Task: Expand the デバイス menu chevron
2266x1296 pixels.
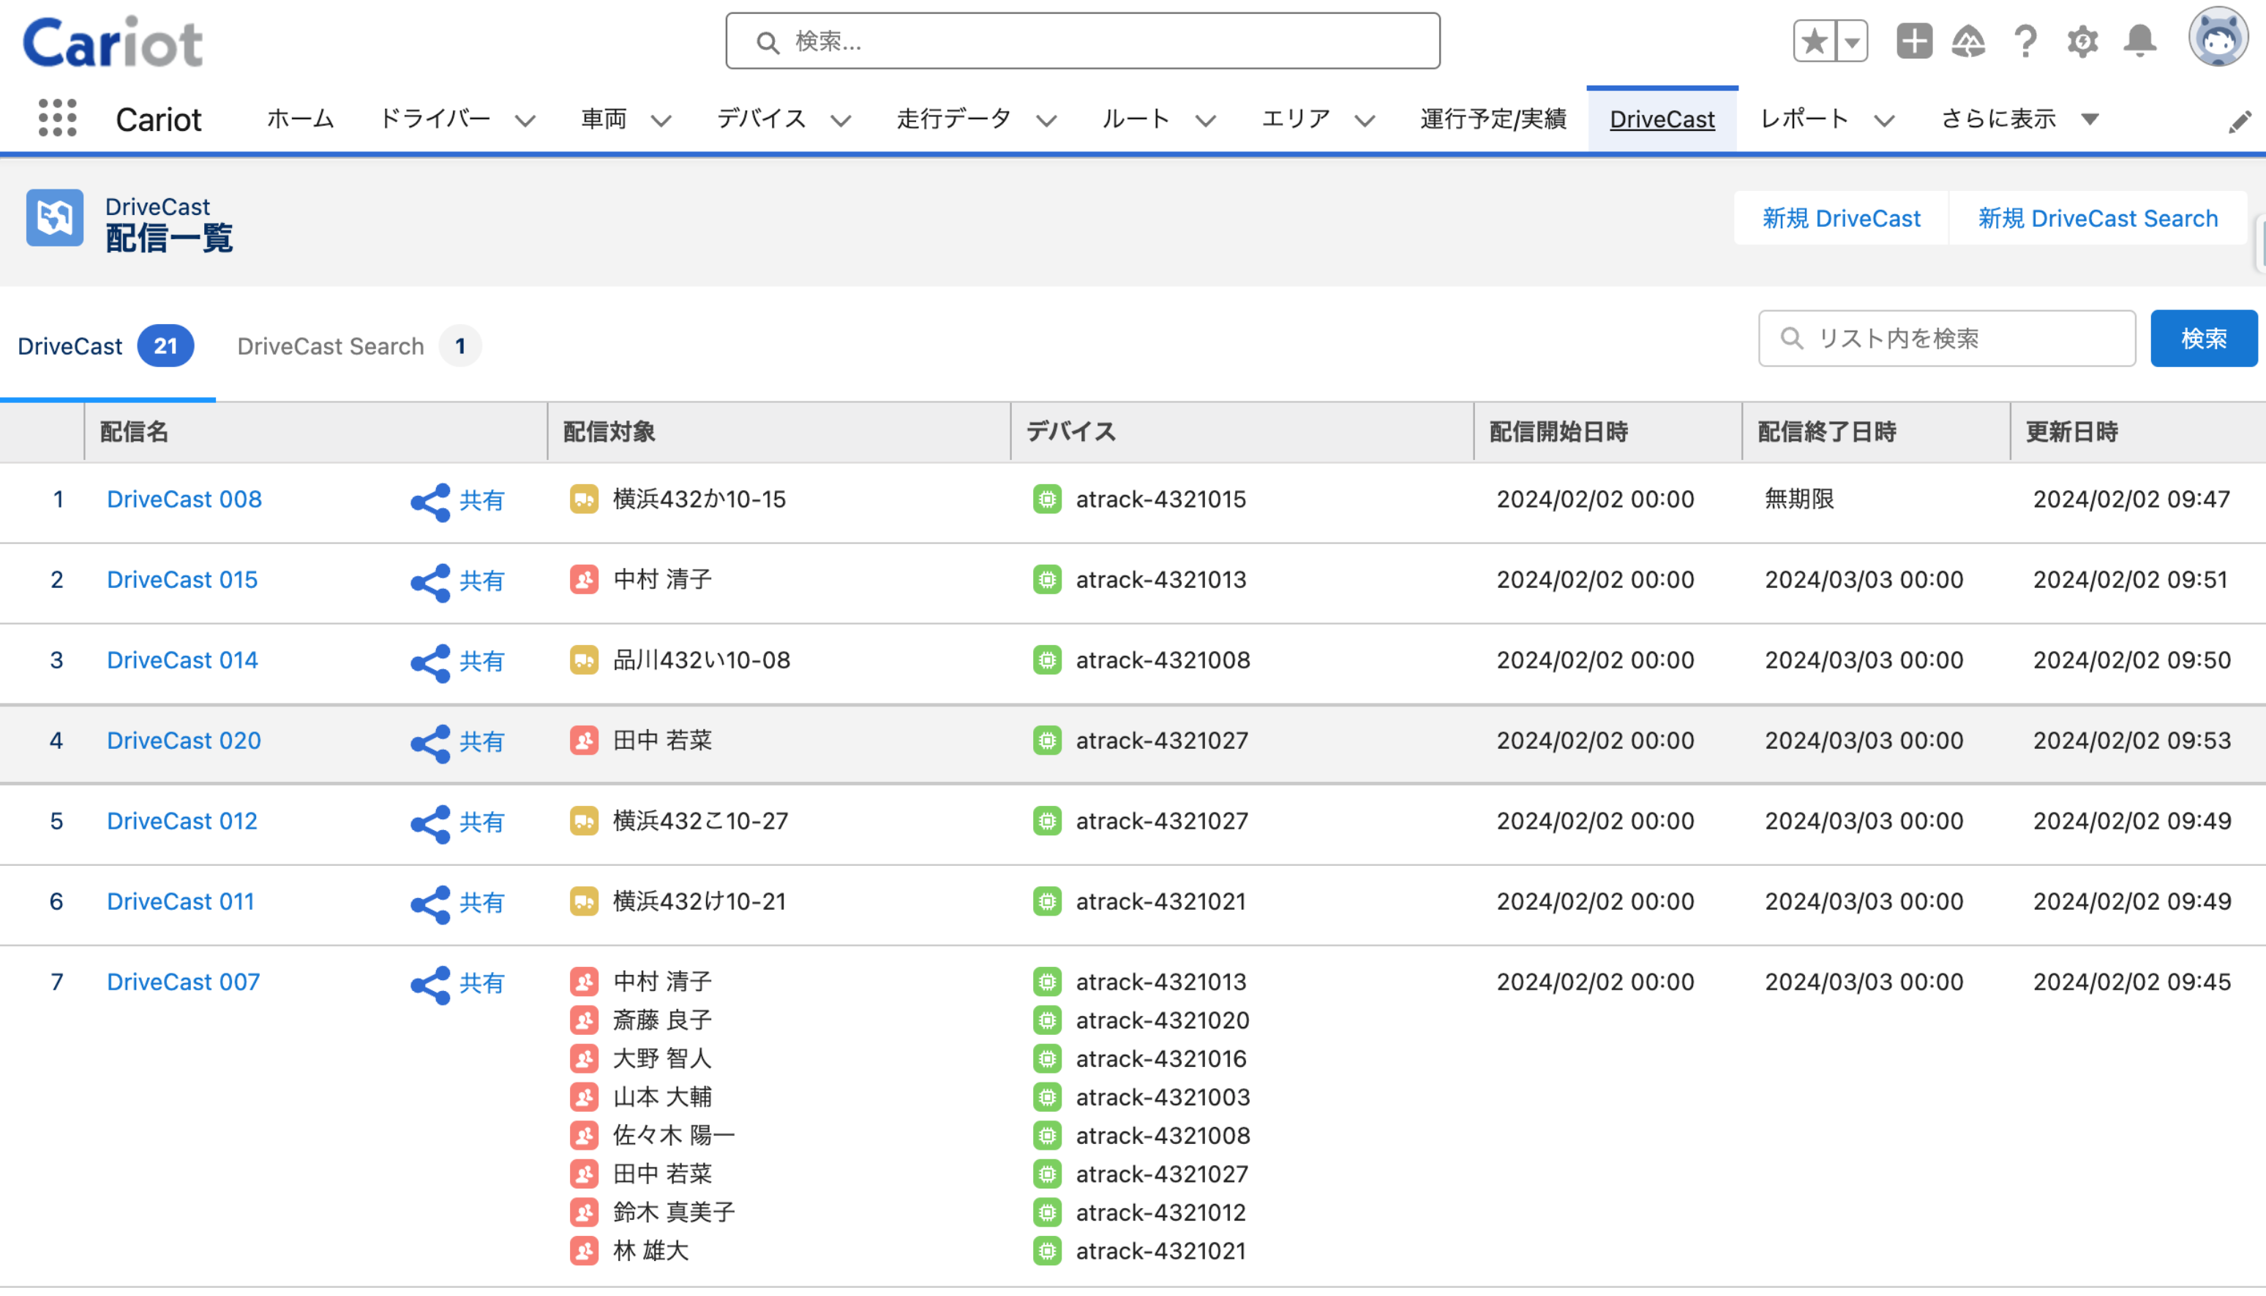Action: (841, 120)
